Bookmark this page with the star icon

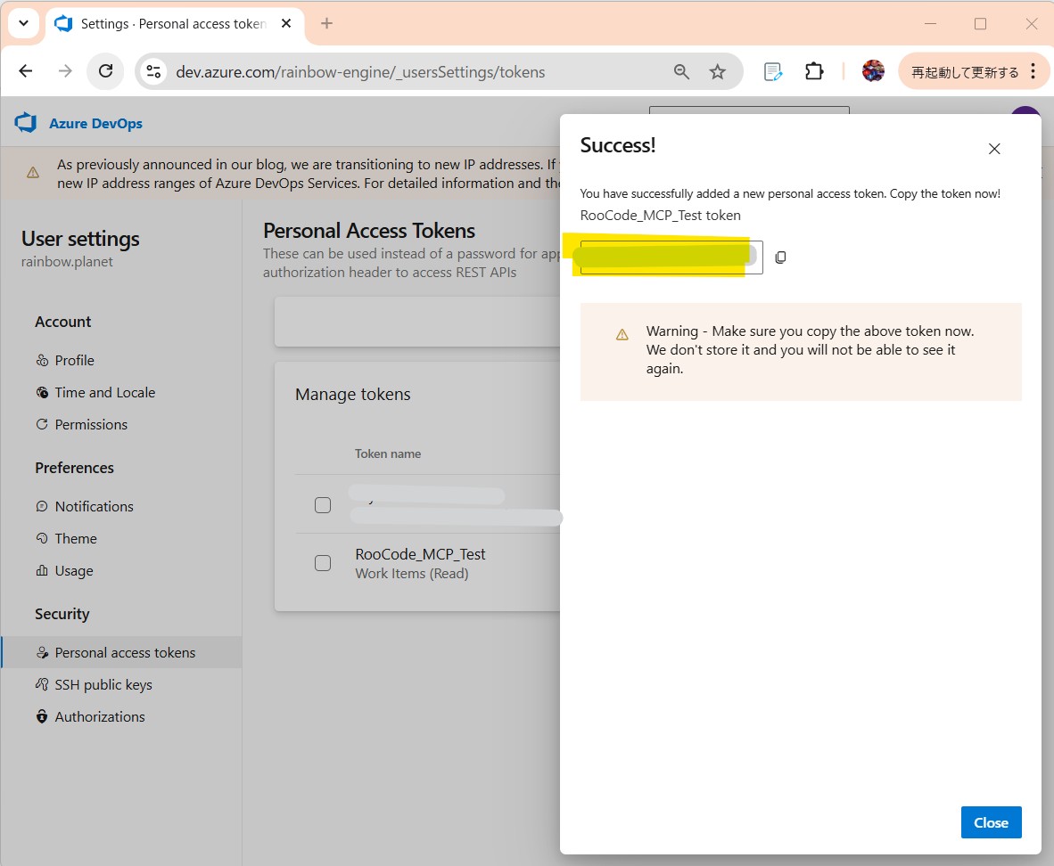717,72
